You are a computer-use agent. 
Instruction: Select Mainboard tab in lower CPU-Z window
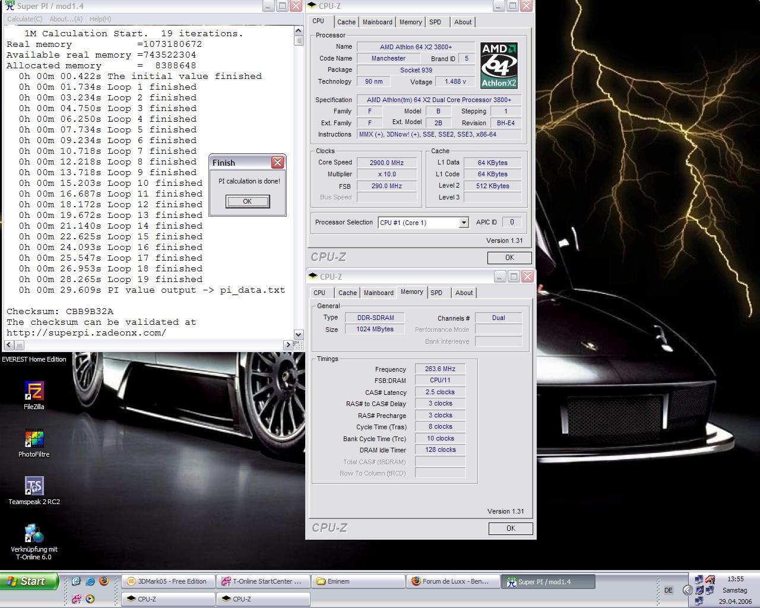tap(378, 293)
